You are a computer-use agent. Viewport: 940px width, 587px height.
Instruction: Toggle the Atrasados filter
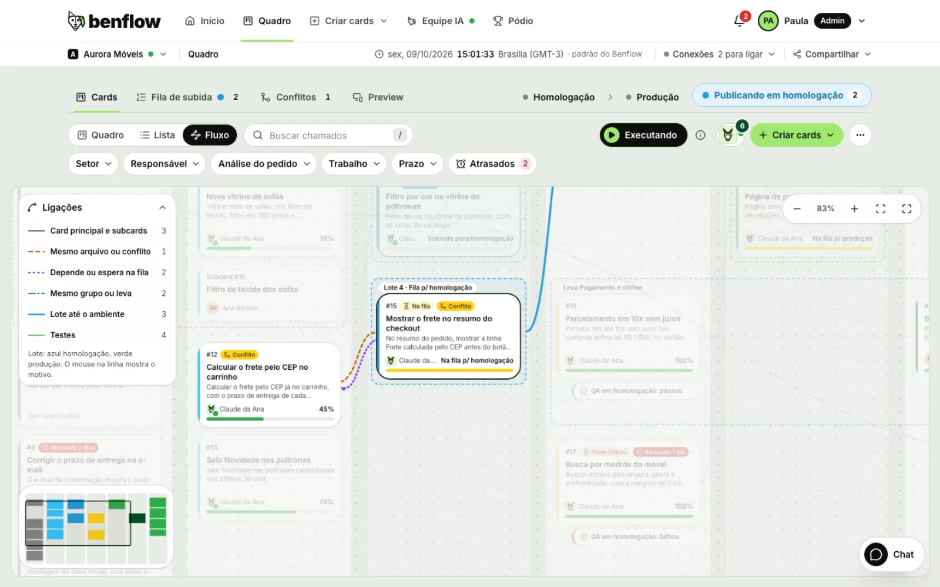coord(493,164)
